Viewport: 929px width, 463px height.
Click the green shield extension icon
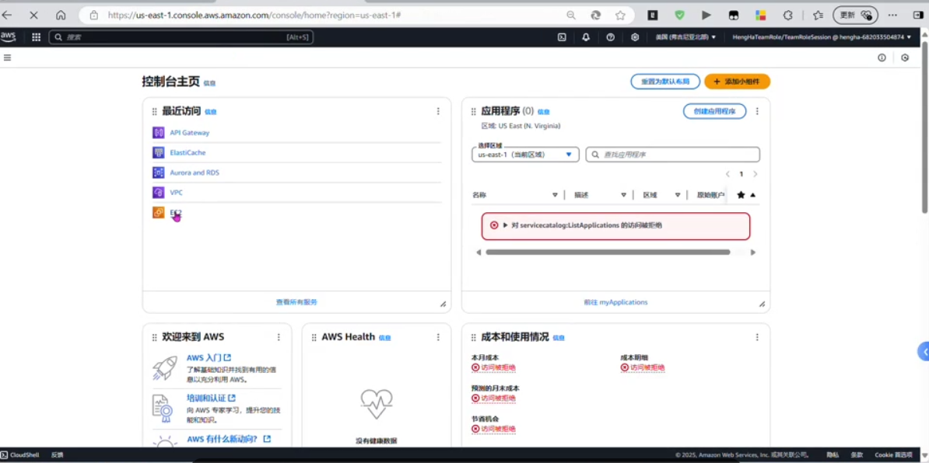[679, 16]
